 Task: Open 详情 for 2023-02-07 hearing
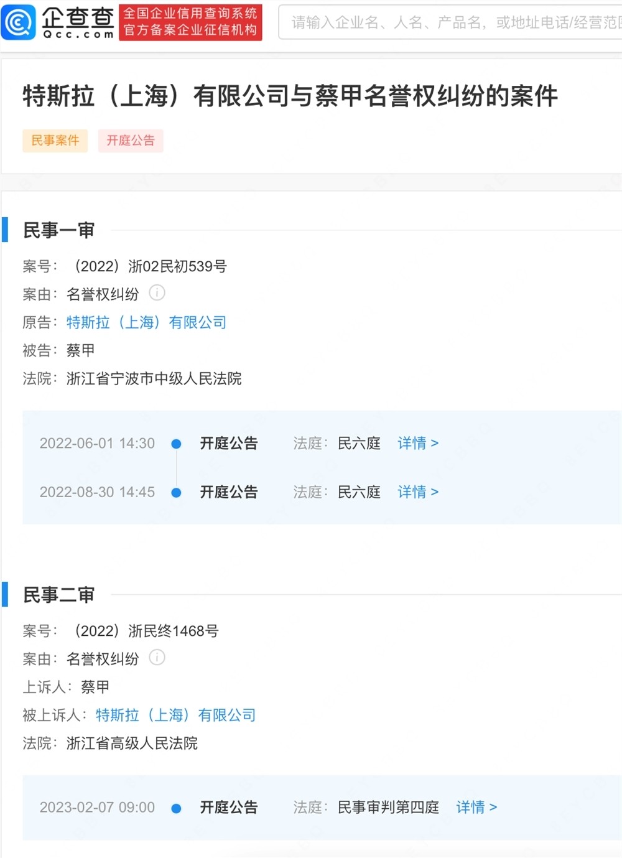click(476, 808)
